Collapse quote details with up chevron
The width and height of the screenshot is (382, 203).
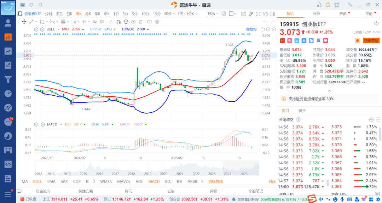[329, 91]
